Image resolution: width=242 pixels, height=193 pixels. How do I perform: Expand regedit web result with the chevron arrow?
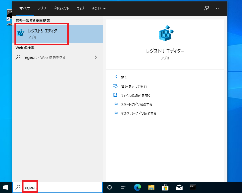coord(96,57)
